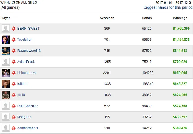Image resolution: width=193 pixels, height=134 pixels.
Task: Click the Hands column header
Action: [147, 18]
